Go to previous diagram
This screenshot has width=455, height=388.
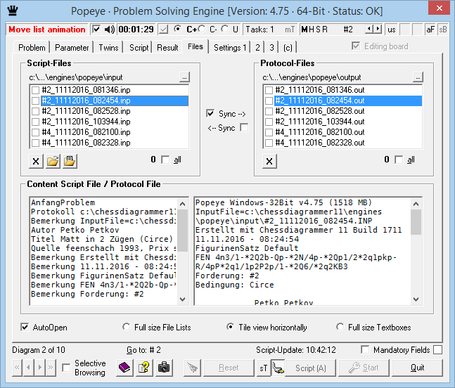(x=28, y=368)
